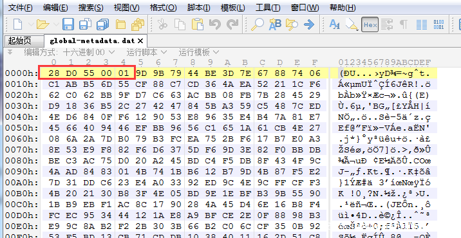The height and width of the screenshot is (238, 461).
Task: Select byte D9 in row 0030h
Action: [54, 106]
